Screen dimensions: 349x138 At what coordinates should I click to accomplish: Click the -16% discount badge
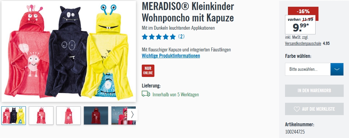click(303, 11)
